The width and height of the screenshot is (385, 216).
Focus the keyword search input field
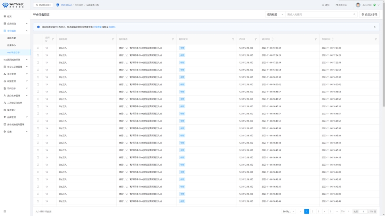tap(319, 14)
